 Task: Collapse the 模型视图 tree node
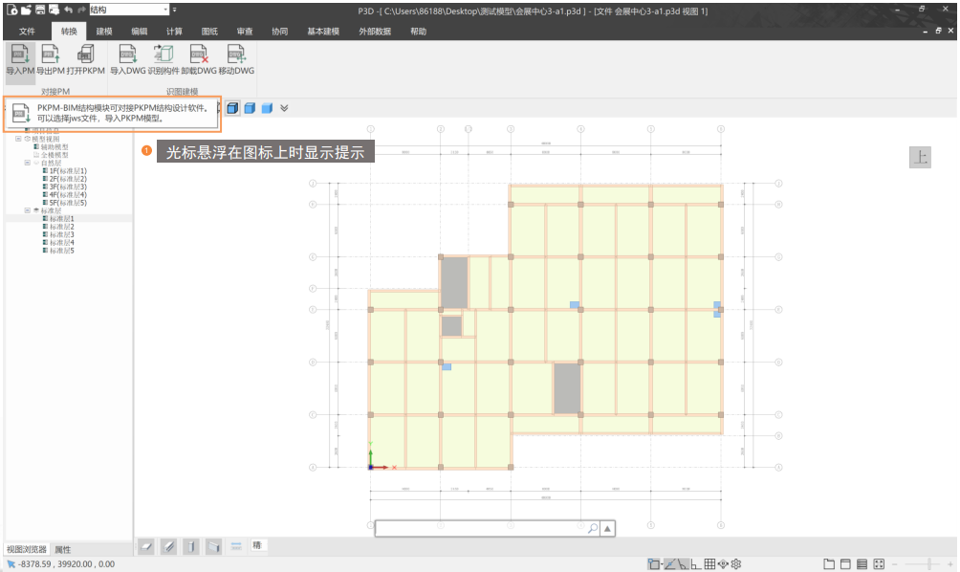[x=18, y=139]
